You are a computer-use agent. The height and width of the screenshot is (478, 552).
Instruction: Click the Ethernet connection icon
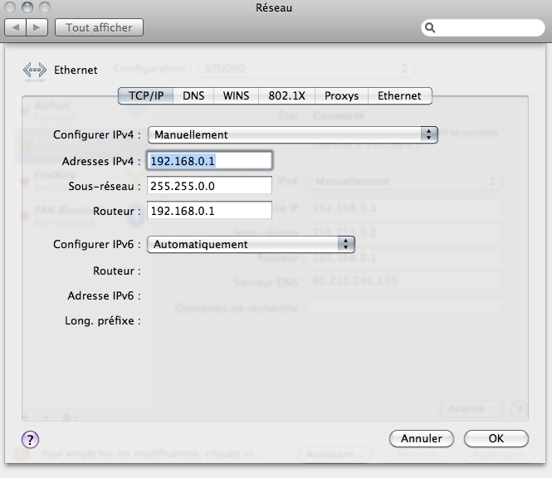pos(35,71)
